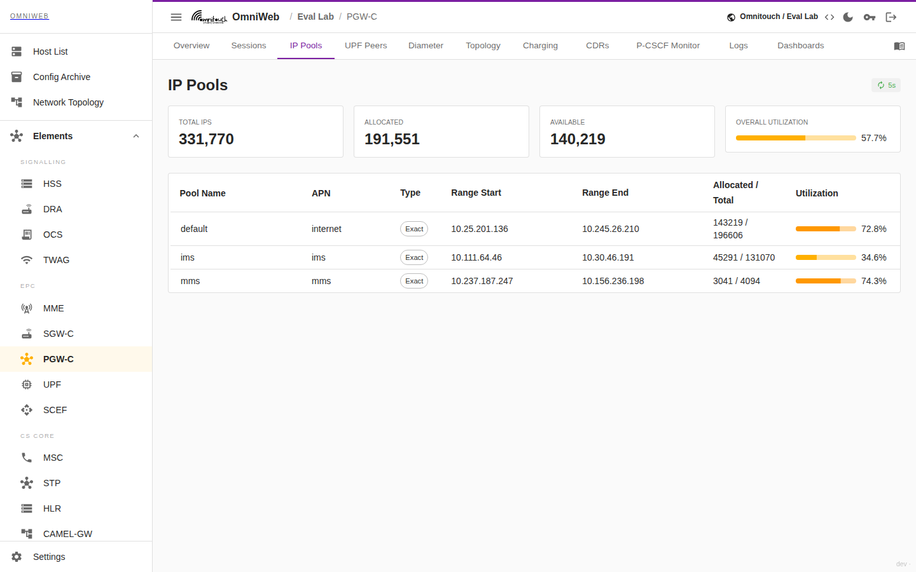Select the UPF chip icon
This screenshot has height=572, width=916.
tap(27, 385)
